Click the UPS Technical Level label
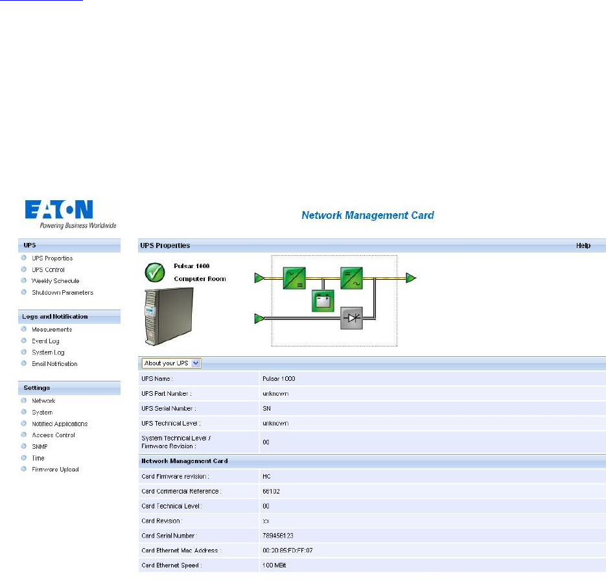The image size is (606, 581). [x=171, y=424]
